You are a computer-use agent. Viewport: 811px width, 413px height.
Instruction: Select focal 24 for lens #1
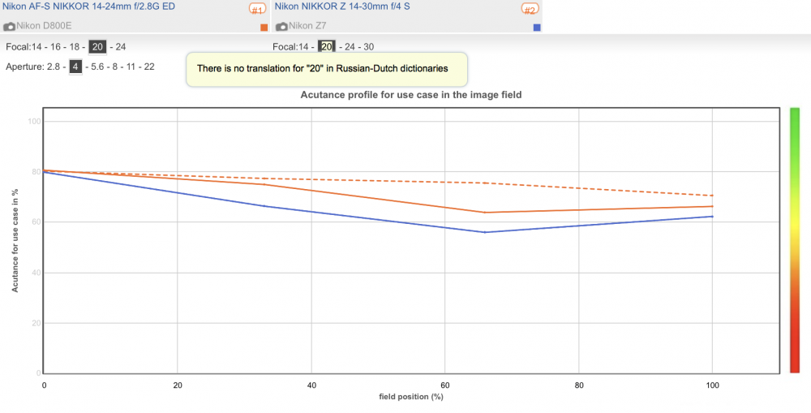[121, 47]
